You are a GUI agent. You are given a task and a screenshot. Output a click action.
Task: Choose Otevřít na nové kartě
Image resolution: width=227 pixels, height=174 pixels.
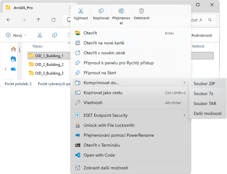click(x=131, y=43)
